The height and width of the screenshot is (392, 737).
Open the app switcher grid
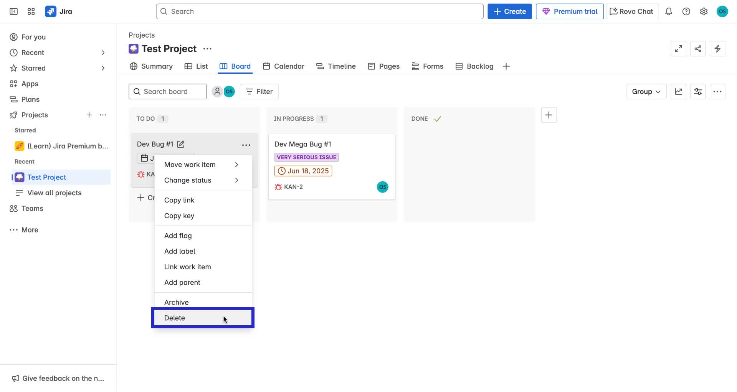coord(31,12)
